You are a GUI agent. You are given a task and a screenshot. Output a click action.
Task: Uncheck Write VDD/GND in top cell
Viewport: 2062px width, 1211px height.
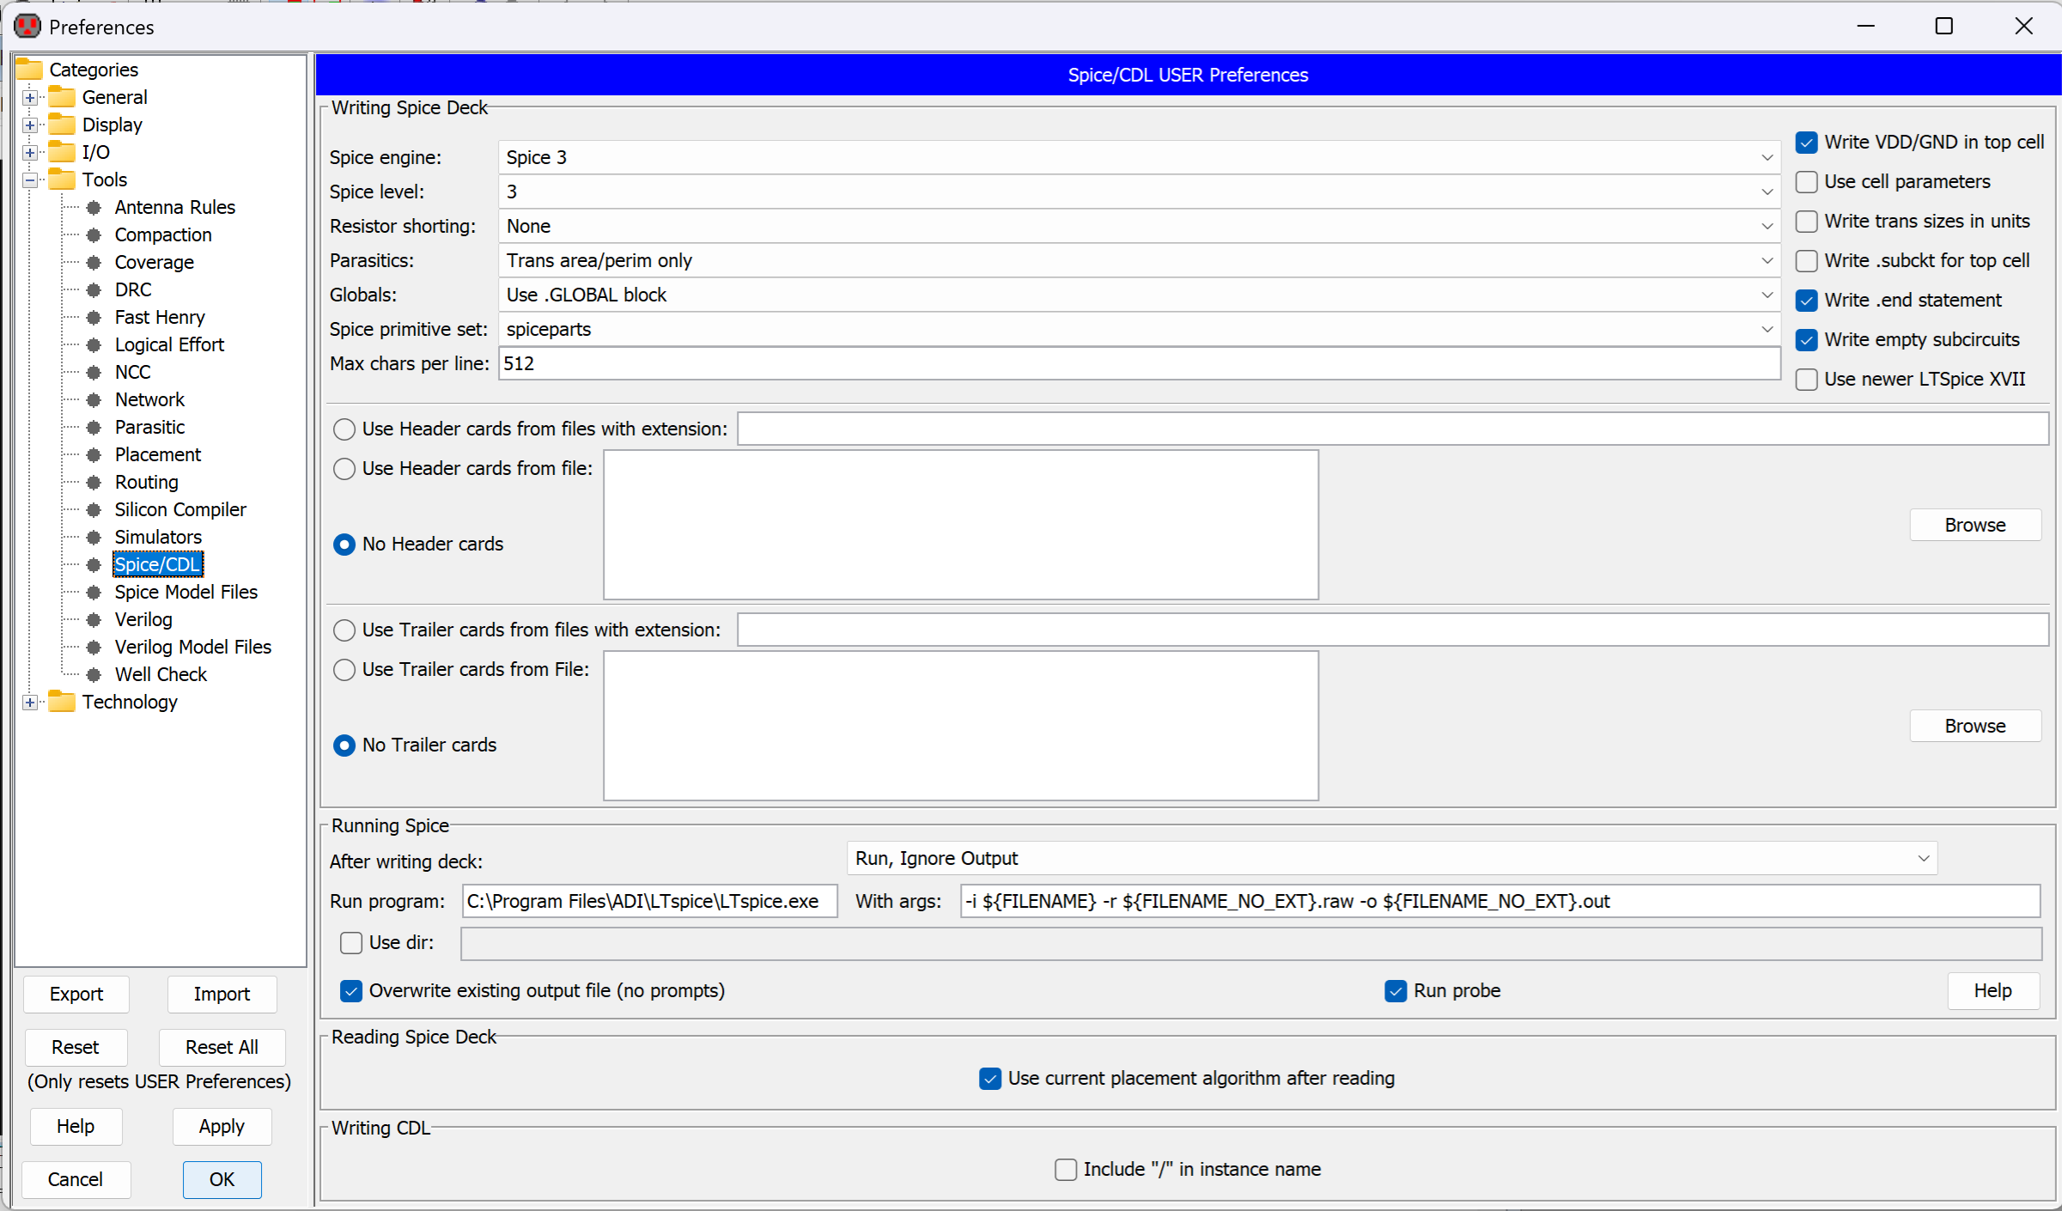click(1807, 143)
